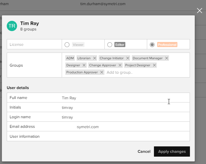The height and width of the screenshot is (164, 206).
Task: Remove Change Initiator group tag
Action: coord(128,58)
